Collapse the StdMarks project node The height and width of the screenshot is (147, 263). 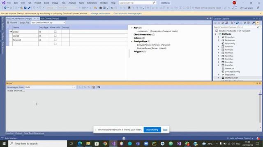(x=216, y=34)
